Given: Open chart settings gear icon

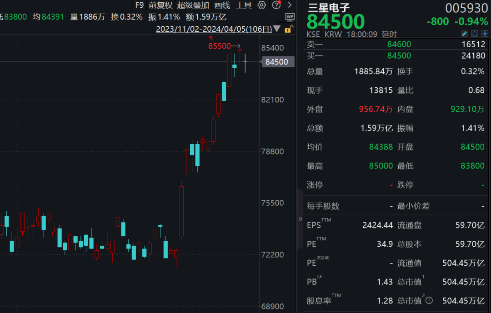Looking at the screenshot, I should click(x=261, y=5).
